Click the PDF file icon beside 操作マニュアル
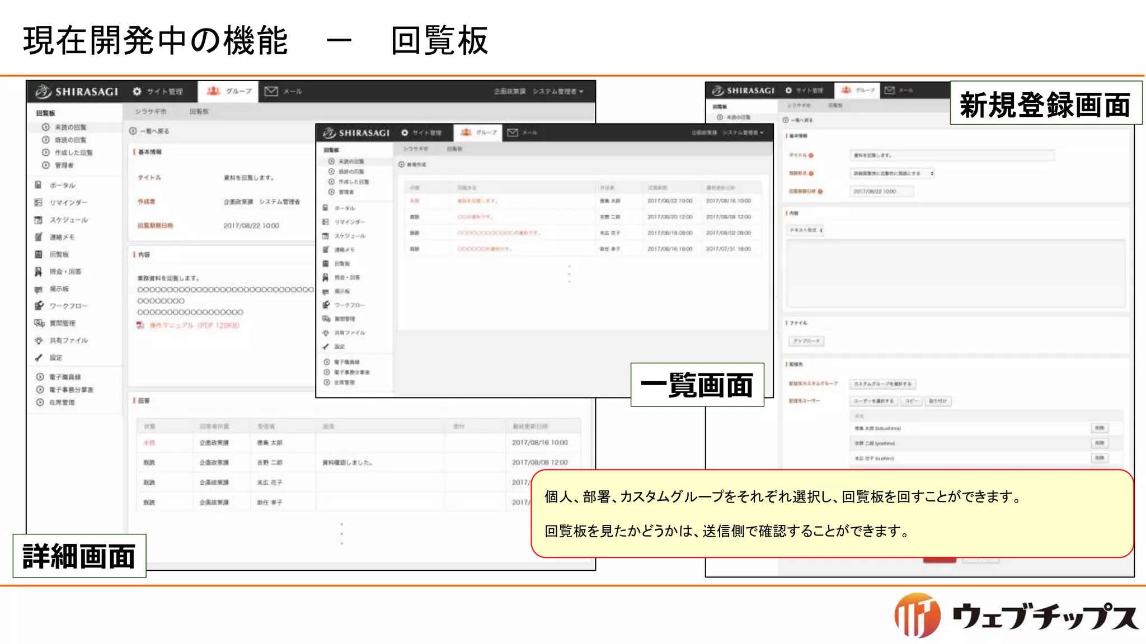 [x=140, y=325]
